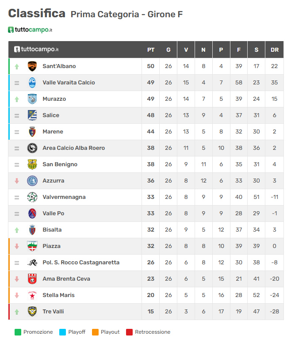Click the red Retrocessione legend swatch
Viewport: 291px width, 343px height.
point(129,332)
